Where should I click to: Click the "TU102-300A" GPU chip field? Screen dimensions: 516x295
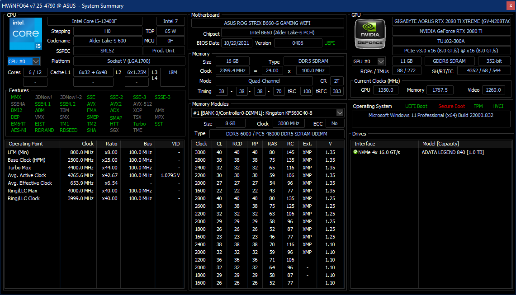pyautogui.click(x=451, y=41)
